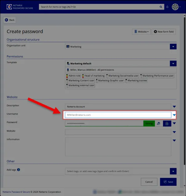
Task: Click the Create password title
Action: pyautogui.click(x=25, y=32)
